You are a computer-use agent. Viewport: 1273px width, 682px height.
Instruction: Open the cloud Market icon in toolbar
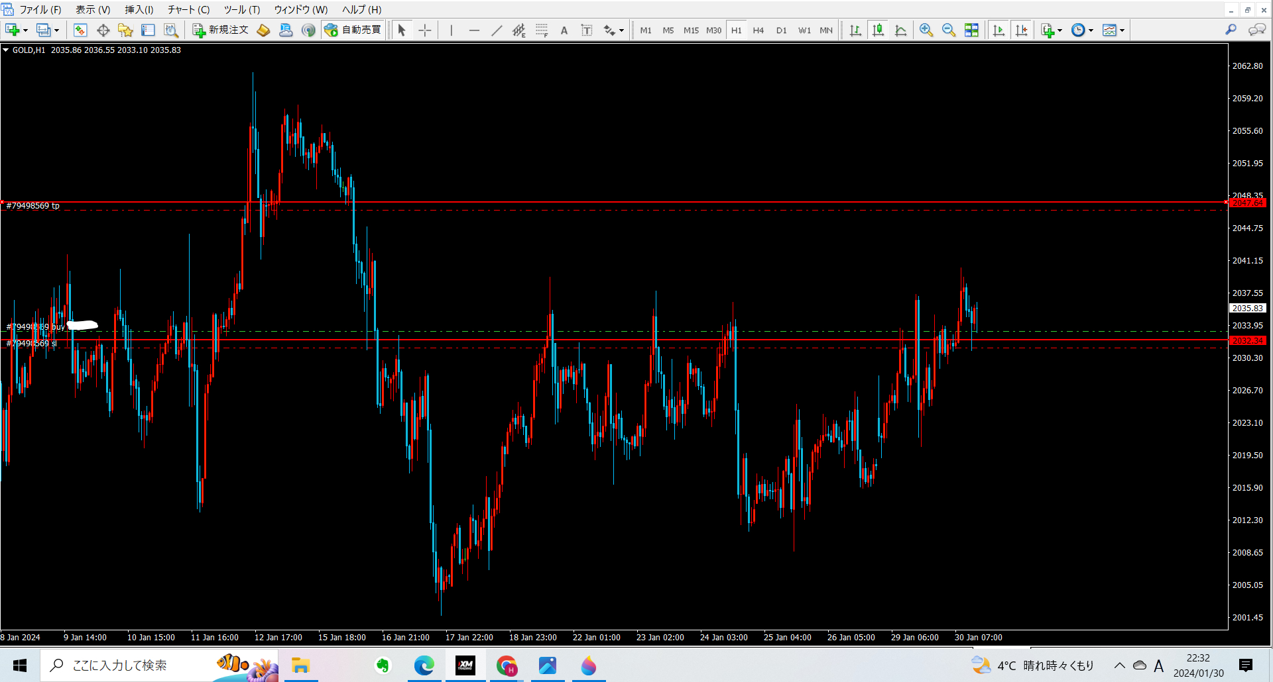click(286, 30)
